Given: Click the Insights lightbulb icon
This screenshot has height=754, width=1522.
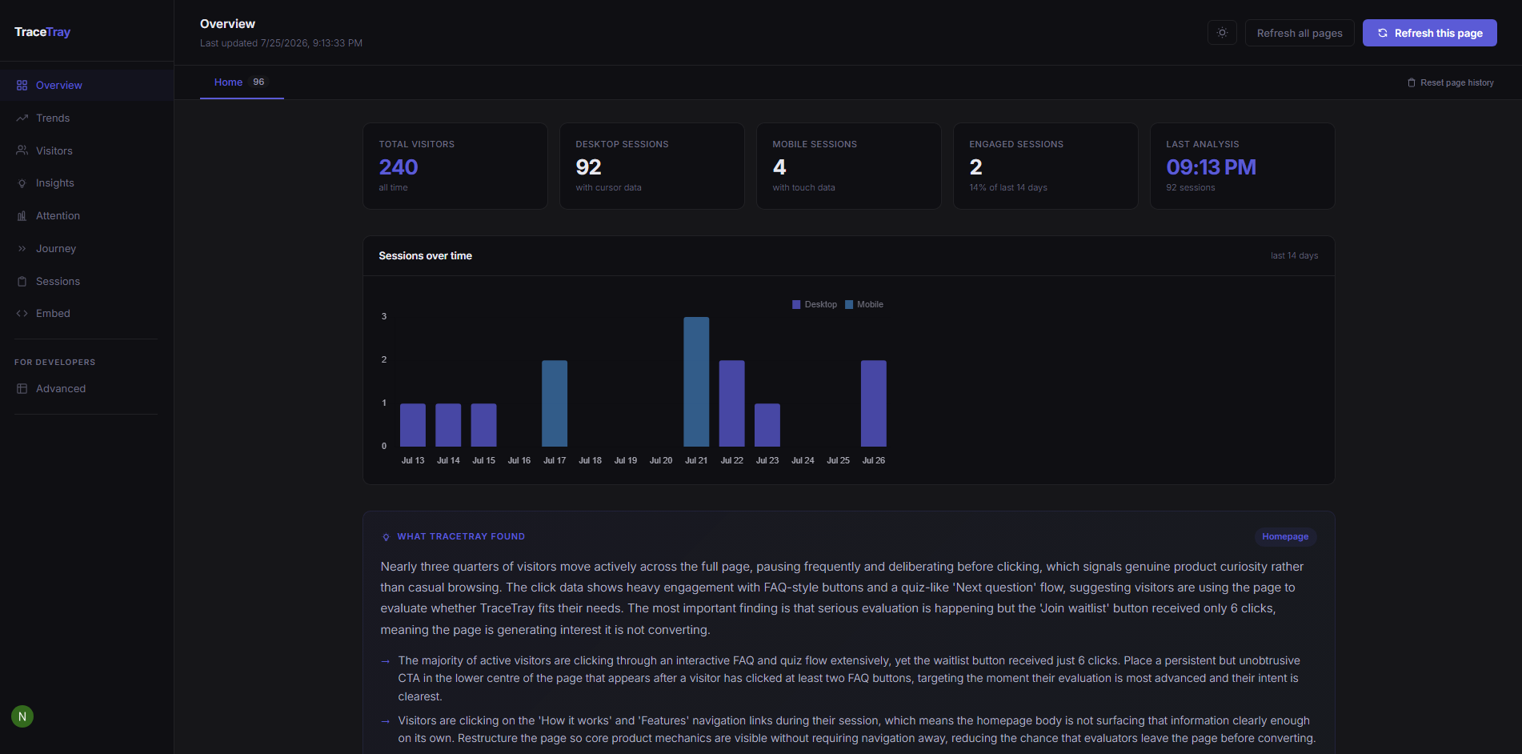Looking at the screenshot, I should [x=22, y=183].
